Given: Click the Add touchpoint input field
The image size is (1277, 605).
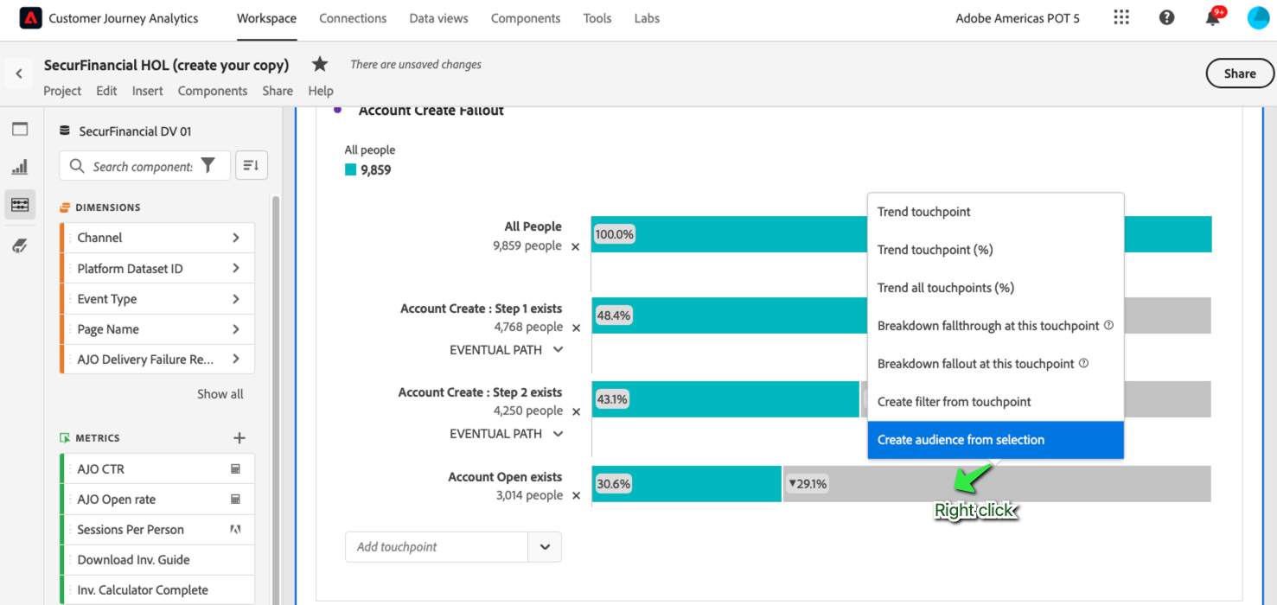Looking at the screenshot, I should [437, 547].
